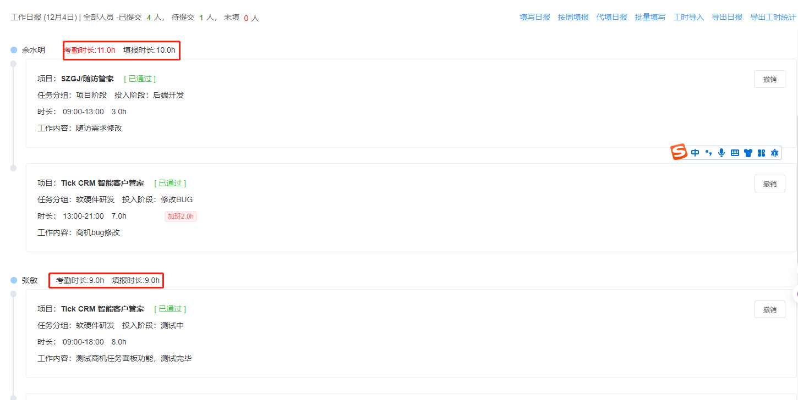Click the text 考勤时长:9.0h
798x400 pixels.
(x=80, y=280)
